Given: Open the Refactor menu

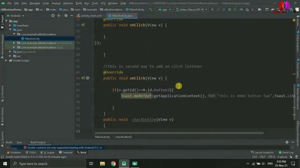Looking at the screenshot, I should (68, 3).
